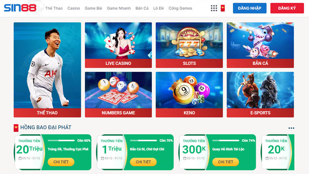The height and width of the screenshot is (174, 309).
Task: Click the calendar icon on 1 Triệu card
Action: click(x=102, y=158)
